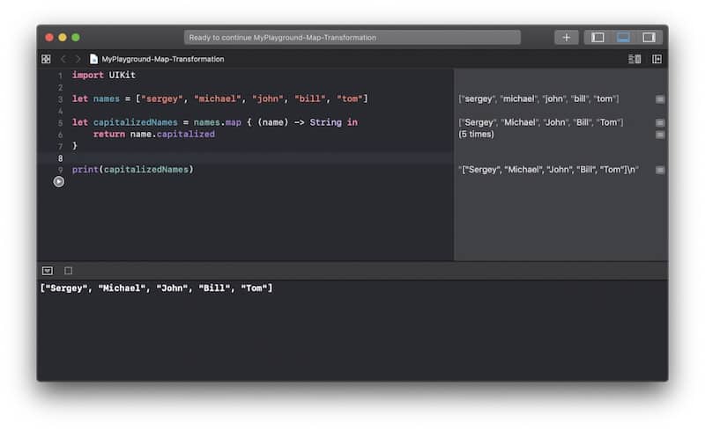This screenshot has height=430, width=705.
Task: Run the playground with the play button
Action: pos(58,182)
